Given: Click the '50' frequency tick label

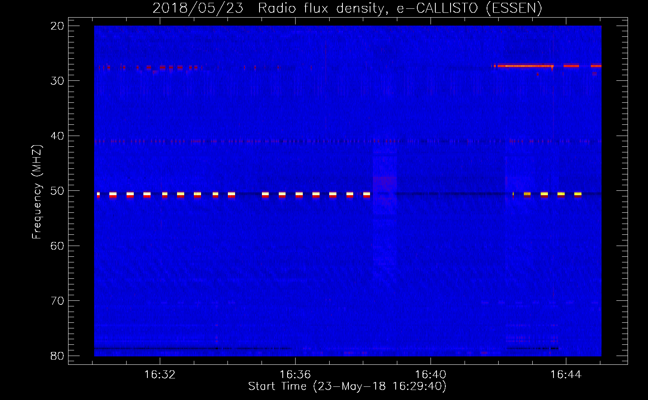Looking at the screenshot, I should [x=57, y=190].
